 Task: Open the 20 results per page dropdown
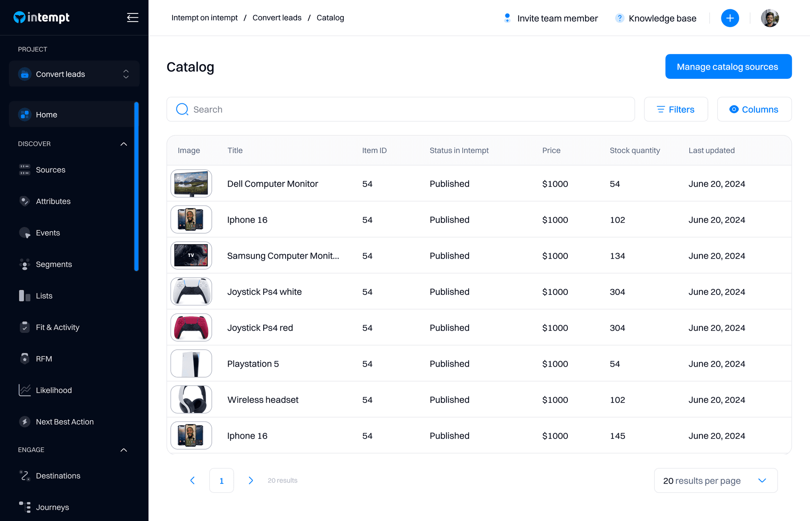715,481
